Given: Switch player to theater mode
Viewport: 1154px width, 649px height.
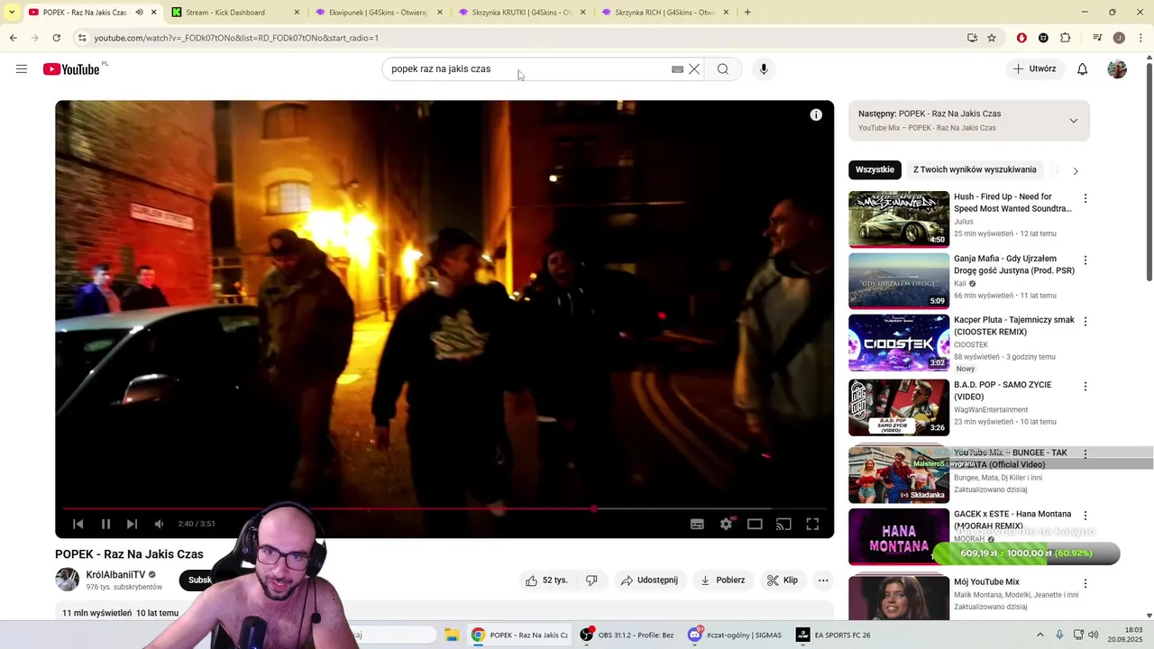Looking at the screenshot, I should pos(755,524).
